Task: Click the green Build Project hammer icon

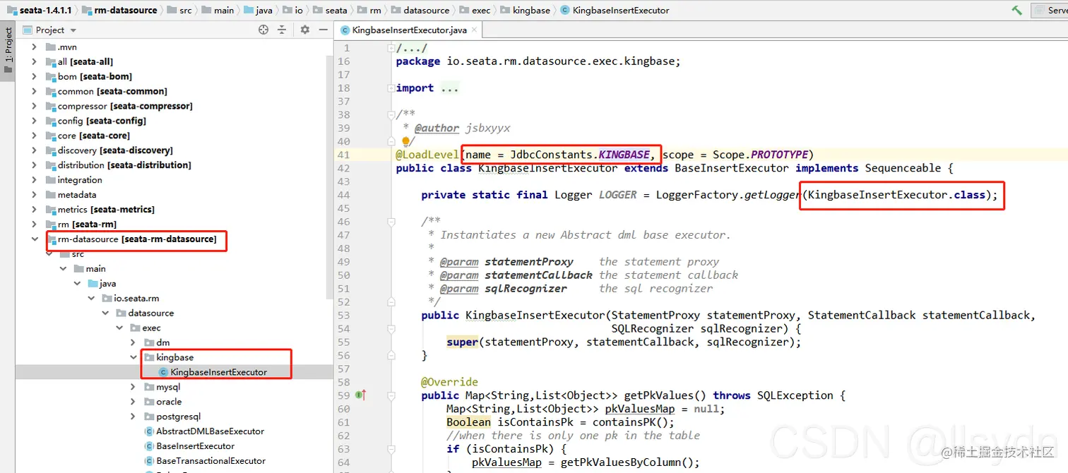Action: pyautogui.click(x=1016, y=10)
